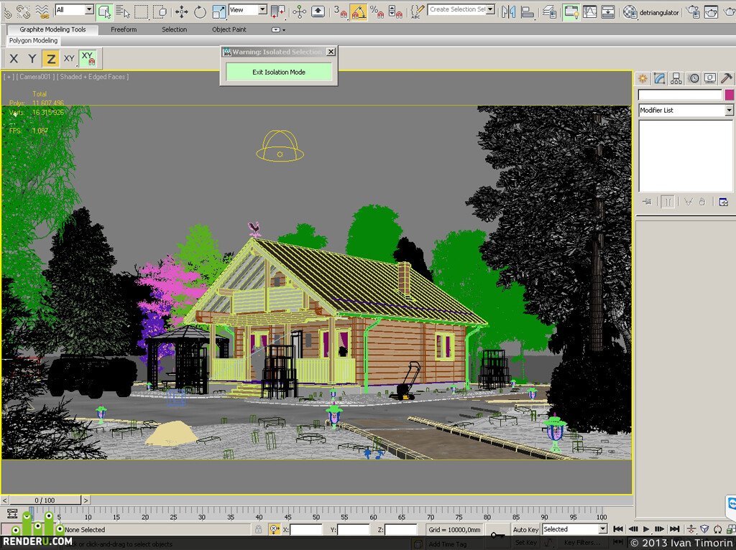The height and width of the screenshot is (550, 736).
Task: Switch to the Freeform ribbon tab
Action: click(x=124, y=29)
